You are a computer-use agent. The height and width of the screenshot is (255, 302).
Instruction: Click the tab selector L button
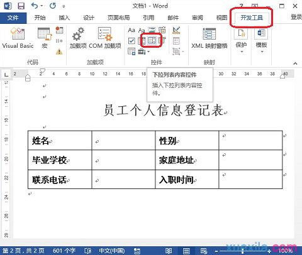tap(6, 74)
